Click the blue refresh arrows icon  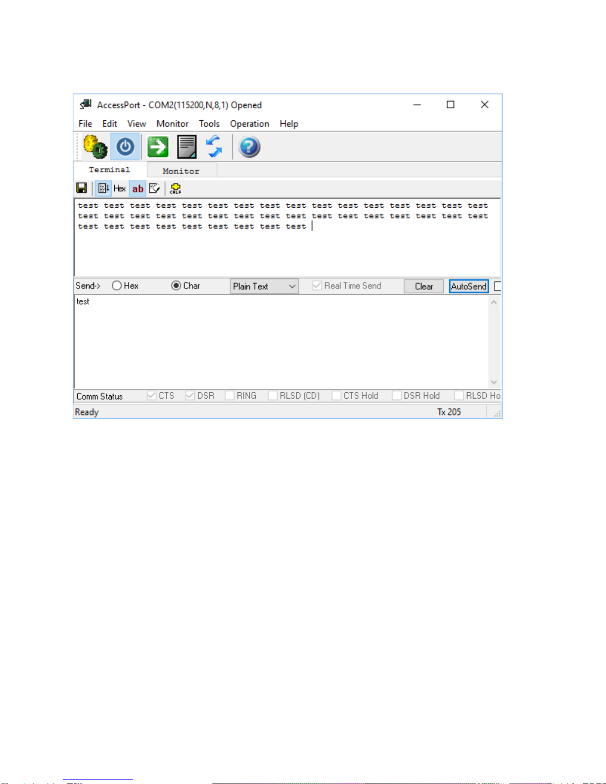click(214, 147)
